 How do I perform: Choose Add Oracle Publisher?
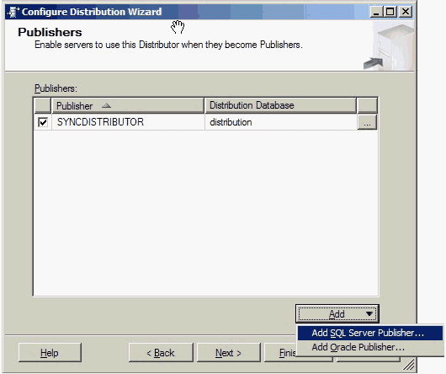click(369, 347)
